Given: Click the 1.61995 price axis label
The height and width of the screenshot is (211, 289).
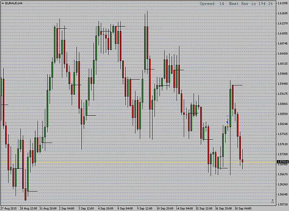Looking at the screenshot, I should pyautogui.click(x=283, y=3).
